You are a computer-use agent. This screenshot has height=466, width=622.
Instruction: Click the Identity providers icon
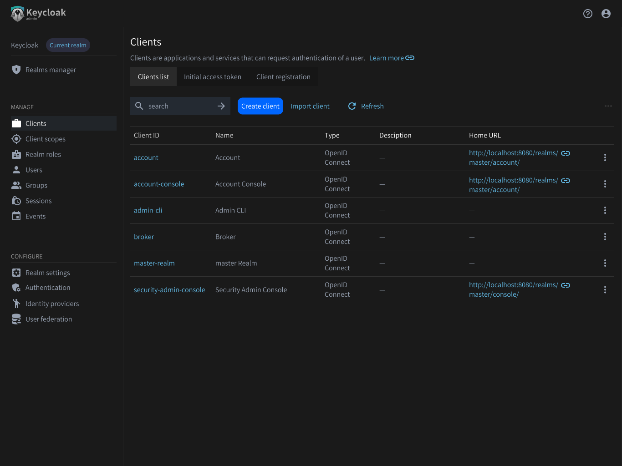16,303
